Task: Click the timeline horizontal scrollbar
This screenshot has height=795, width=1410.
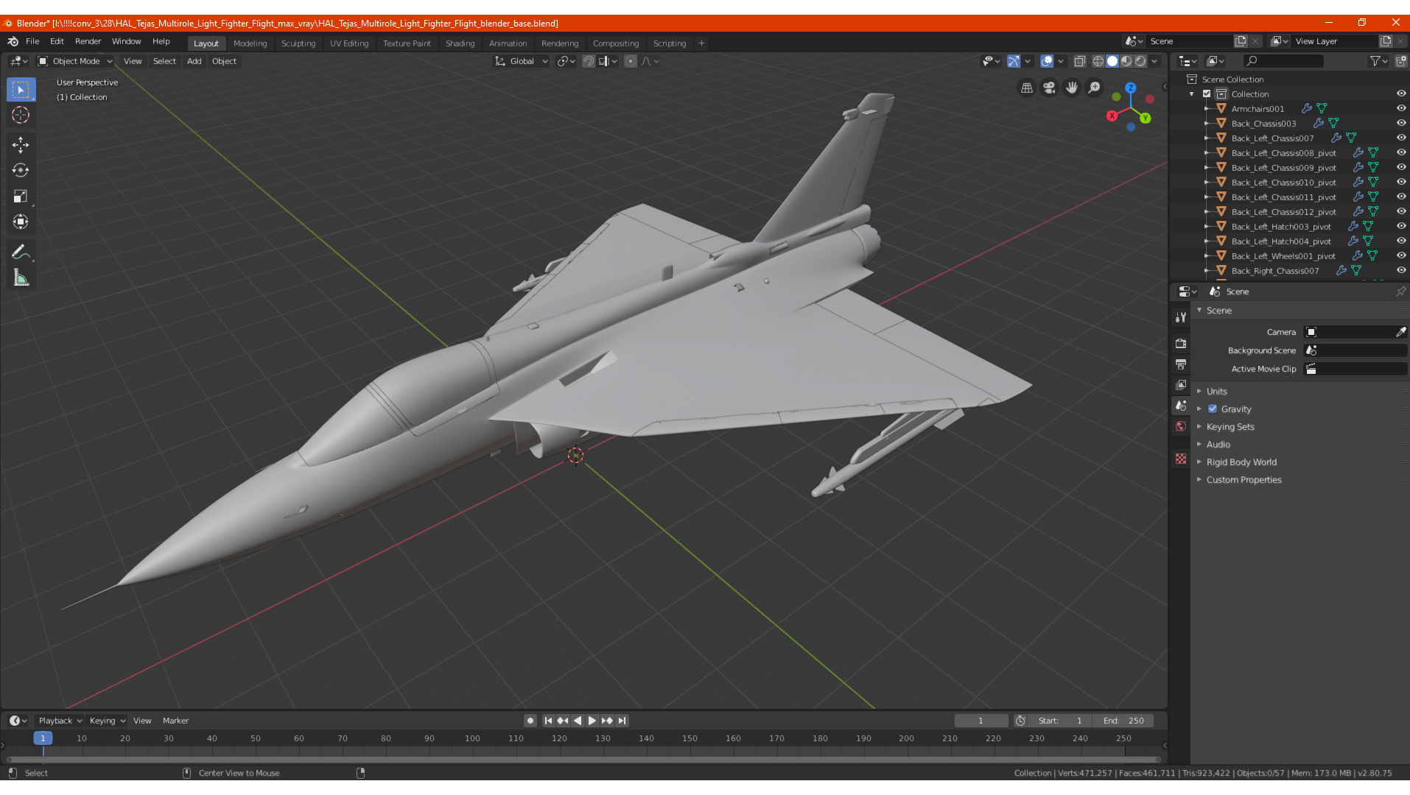Action: (x=582, y=760)
